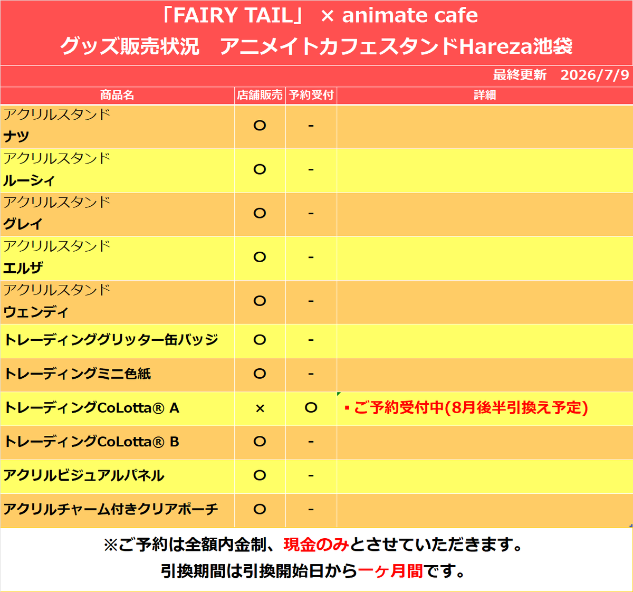Select the トレーディングCoLotta® B cell
This screenshot has width=633, height=592.
pyautogui.click(x=117, y=442)
